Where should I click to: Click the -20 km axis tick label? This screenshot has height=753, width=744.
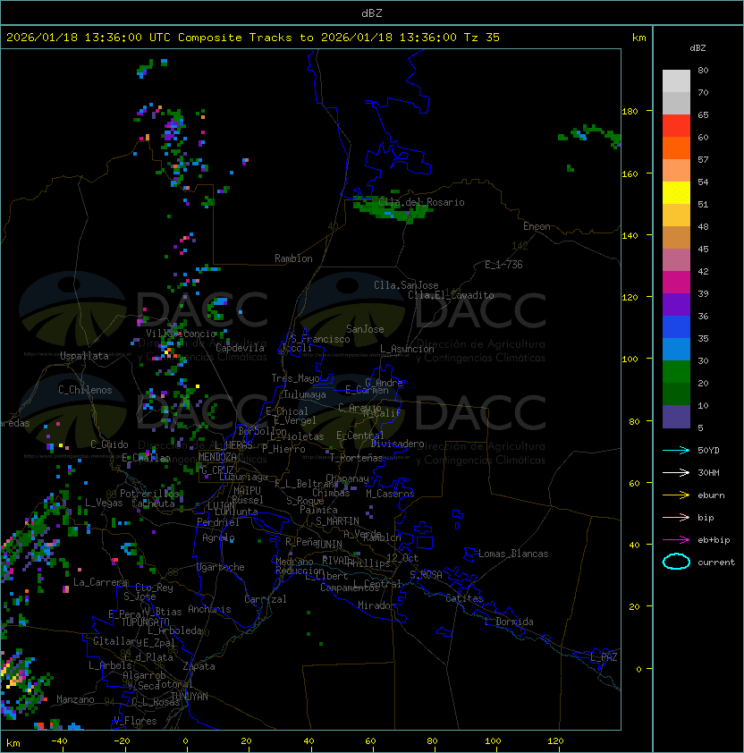point(122,741)
